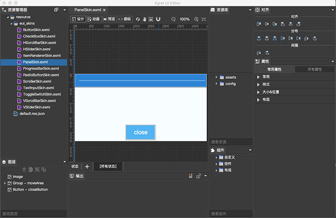Click the first icon in the 分布 row

click(259, 39)
